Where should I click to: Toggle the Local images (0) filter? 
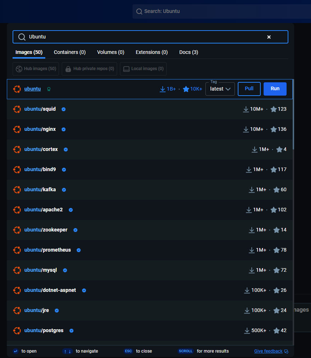[143, 69]
